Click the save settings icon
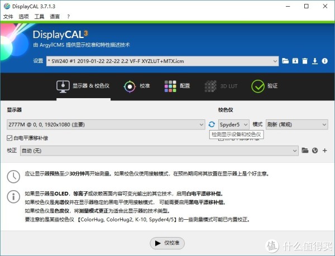 [x=295, y=61]
